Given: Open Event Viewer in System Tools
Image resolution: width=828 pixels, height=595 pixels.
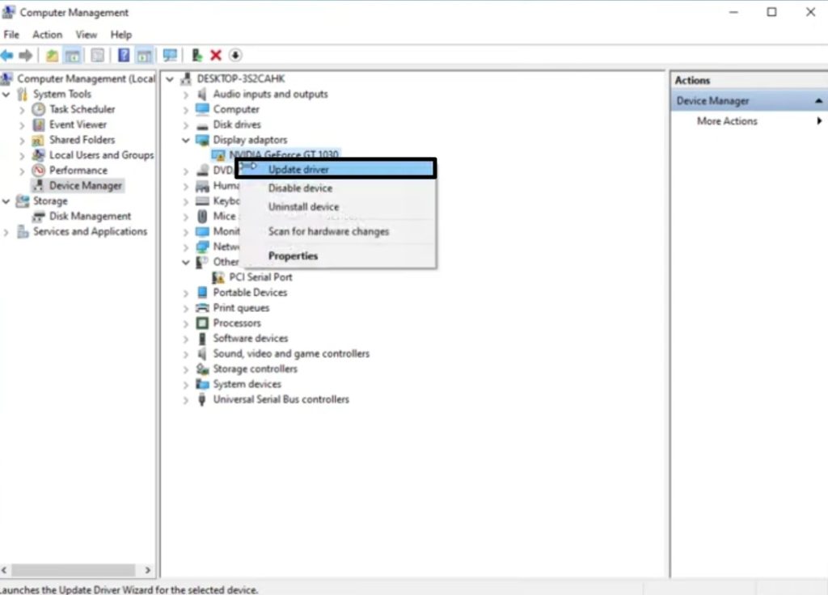Looking at the screenshot, I should (x=78, y=125).
